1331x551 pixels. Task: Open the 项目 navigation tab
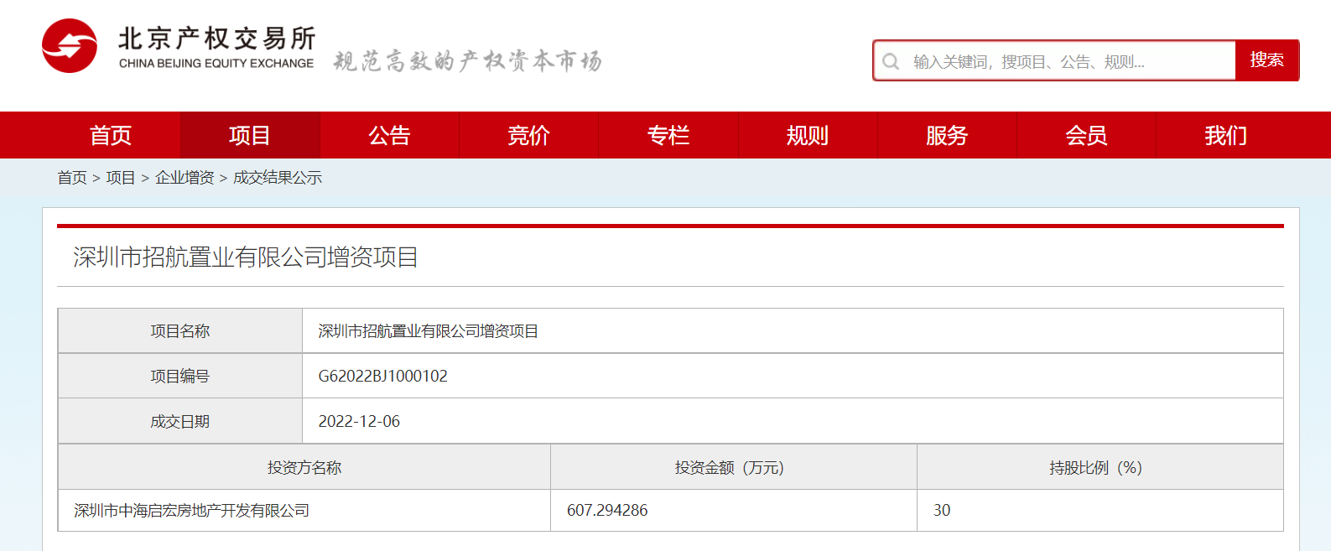click(250, 135)
